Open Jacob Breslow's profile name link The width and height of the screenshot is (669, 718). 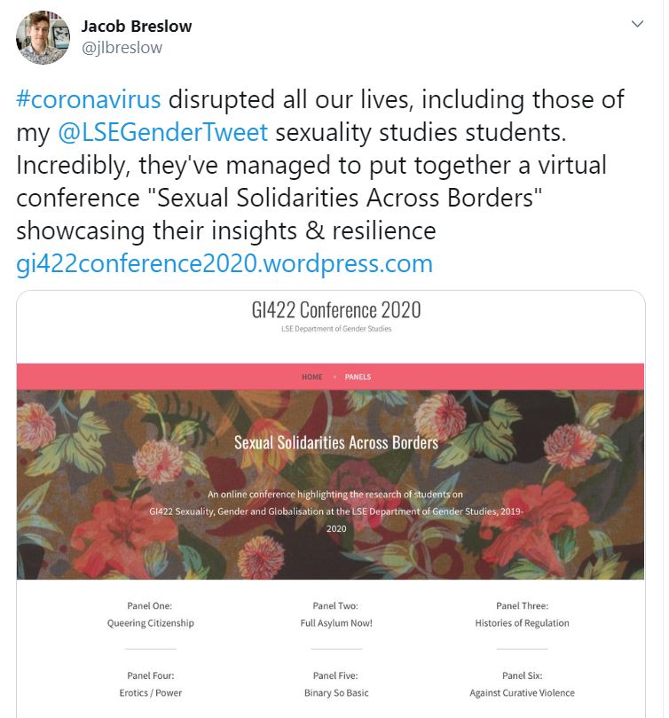pyautogui.click(x=136, y=26)
